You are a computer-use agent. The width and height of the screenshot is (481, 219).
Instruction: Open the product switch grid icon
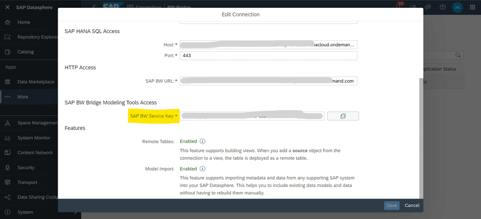point(473,7)
